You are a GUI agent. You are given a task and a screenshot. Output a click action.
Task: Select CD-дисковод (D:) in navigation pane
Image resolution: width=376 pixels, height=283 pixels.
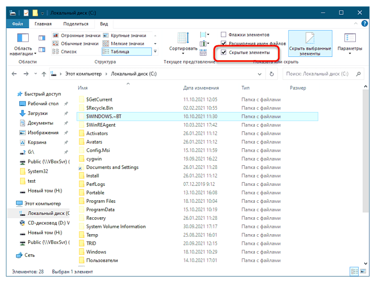click(x=45, y=223)
